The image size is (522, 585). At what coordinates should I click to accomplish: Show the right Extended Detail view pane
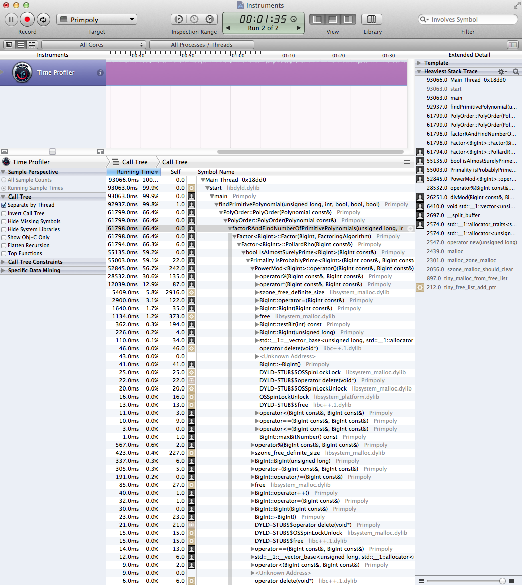[x=348, y=20]
